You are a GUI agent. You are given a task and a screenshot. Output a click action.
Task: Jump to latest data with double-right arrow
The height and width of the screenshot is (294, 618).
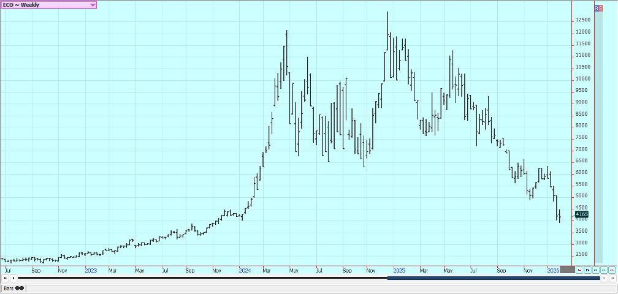(612, 278)
